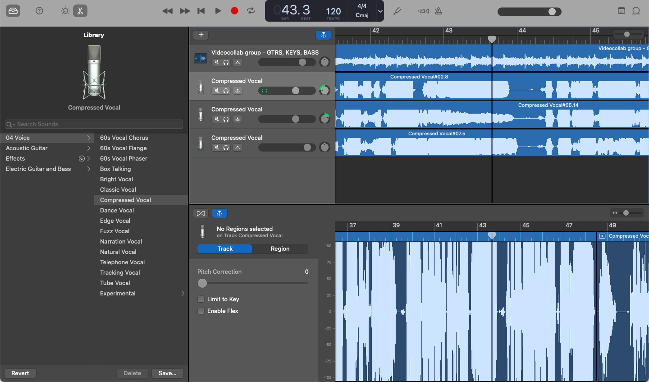This screenshot has width=649, height=382.
Task: Click the ruler at bar 44
Action: coord(522,31)
